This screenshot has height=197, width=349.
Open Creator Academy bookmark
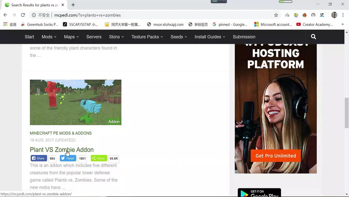coord(315,24)
